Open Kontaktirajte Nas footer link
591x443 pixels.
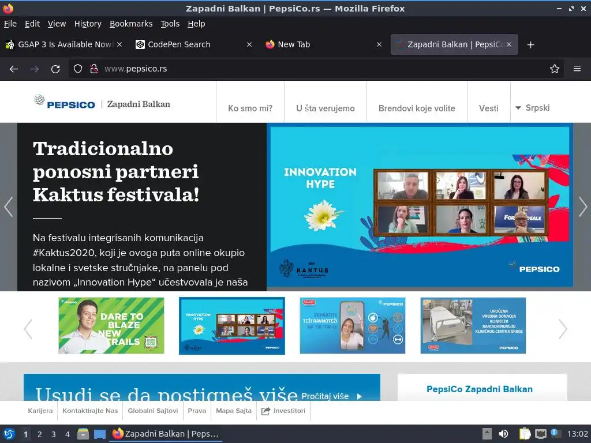point(90,411)
